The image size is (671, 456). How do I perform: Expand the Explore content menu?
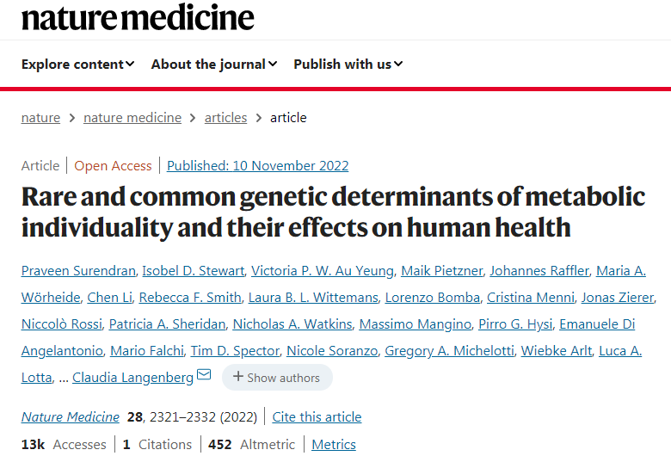tap(77, 64)
